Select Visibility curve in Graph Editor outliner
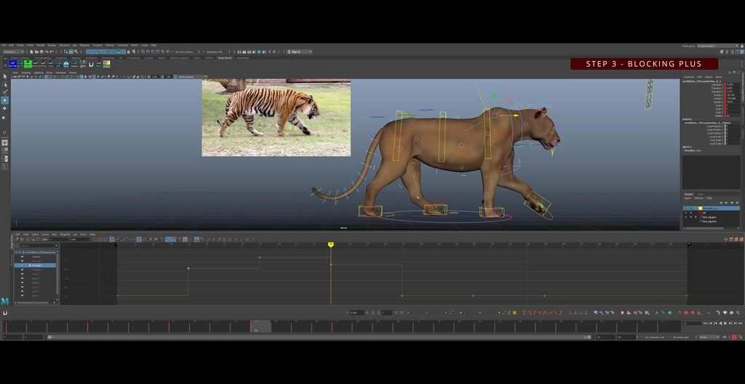This screenshot has width=745, height=384. coord(36,256)
